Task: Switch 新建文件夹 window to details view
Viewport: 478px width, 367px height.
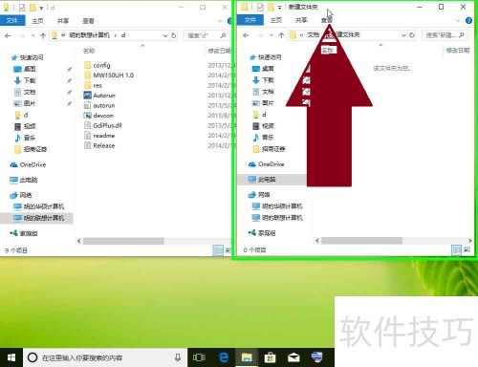Action: [x=456, y=250]
